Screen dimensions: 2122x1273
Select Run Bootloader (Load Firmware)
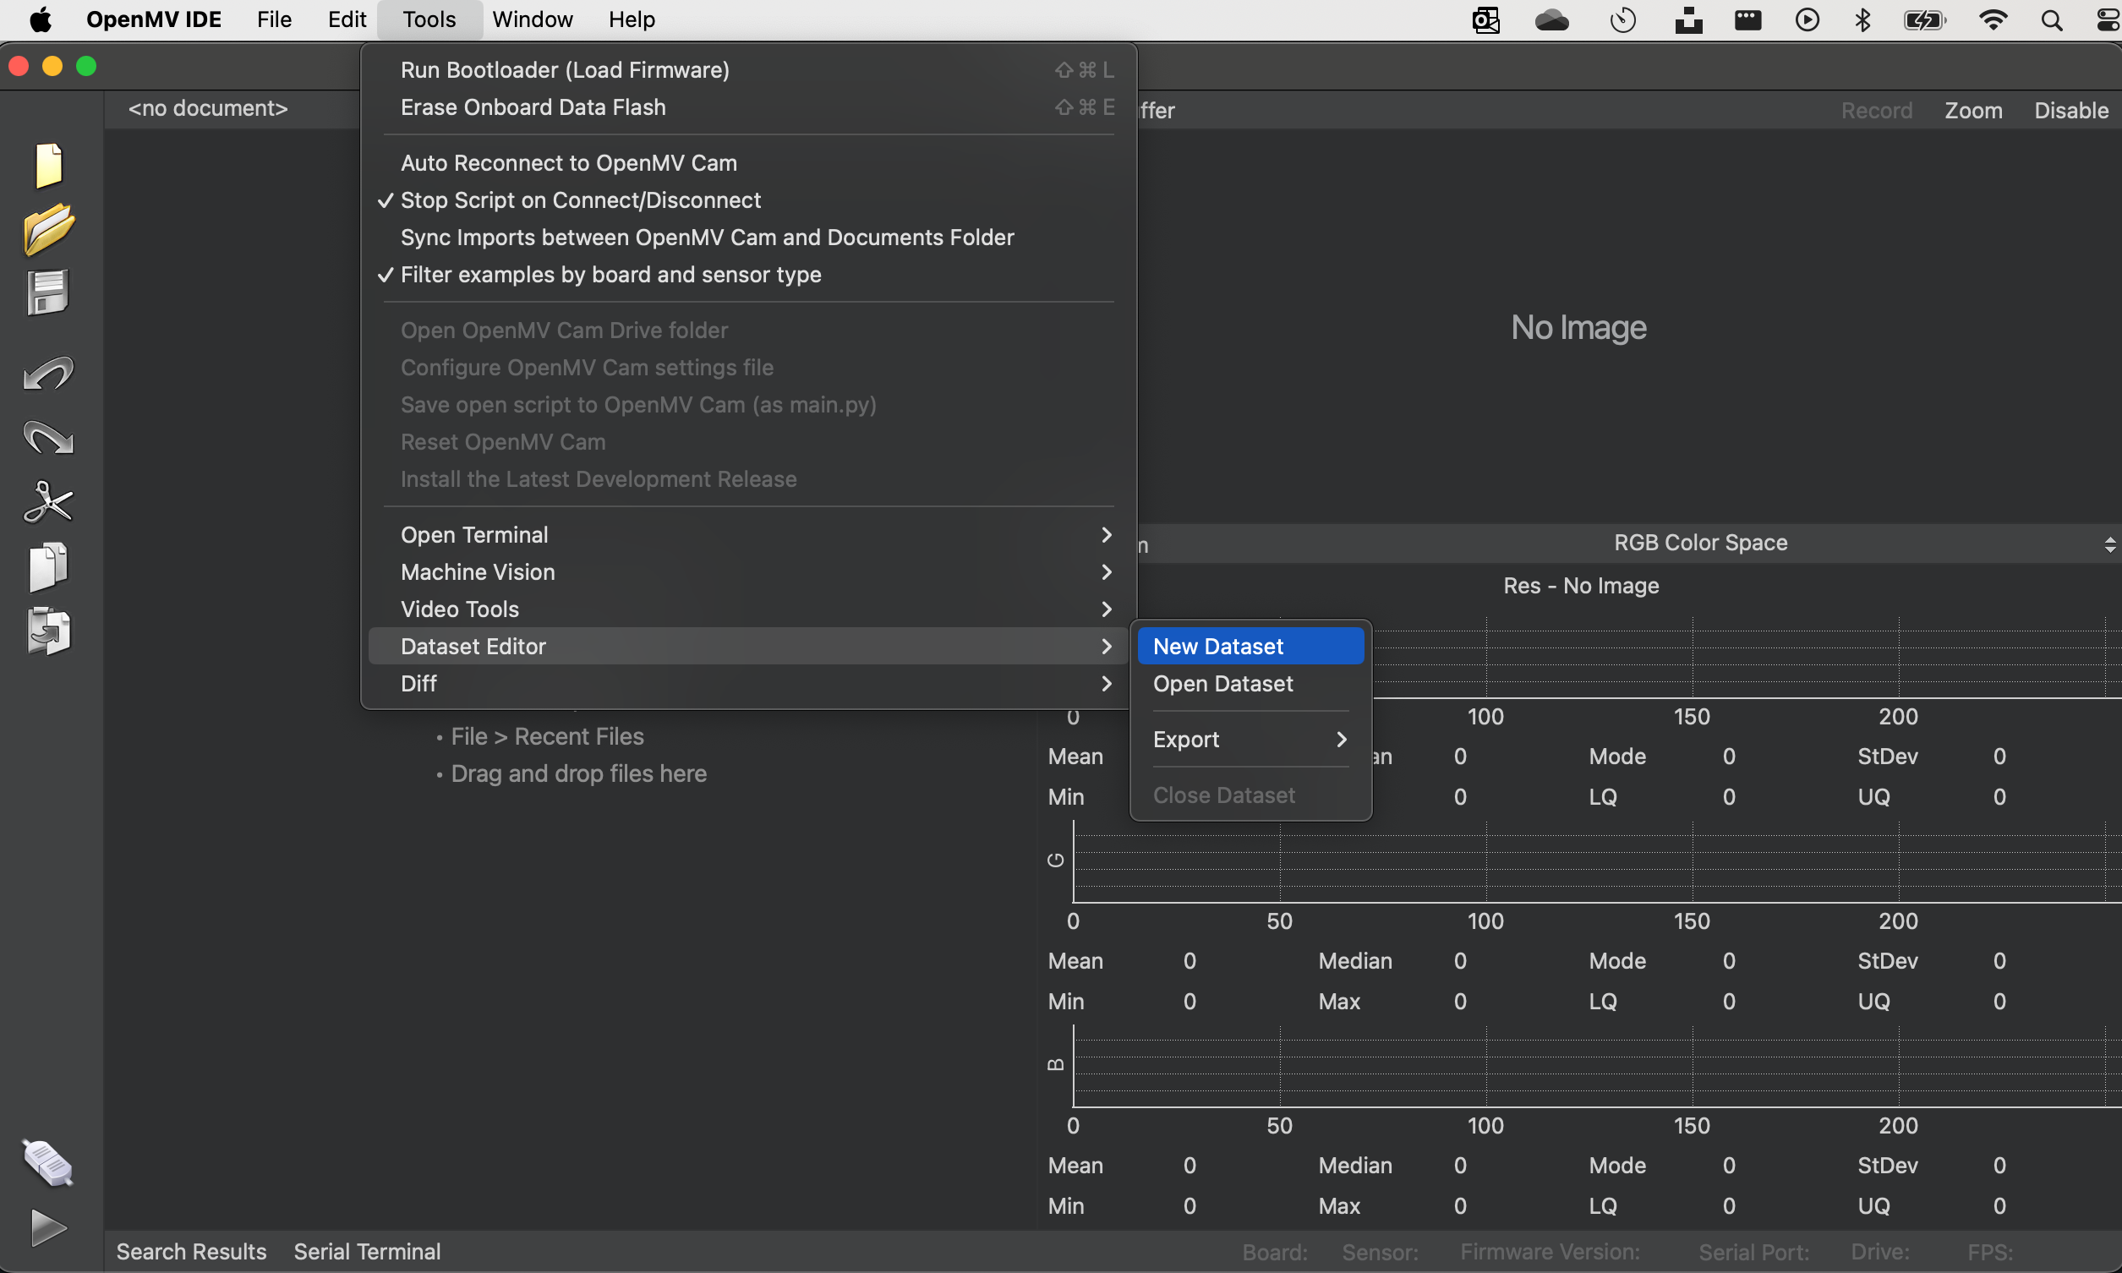point(748,70)
